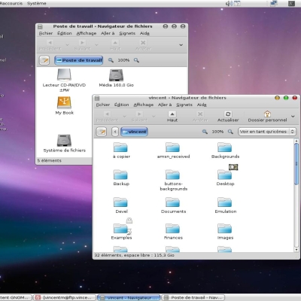301x301 pixels.
Task: Click the path scroll-left arrow in vincent window
Action: coord(115,132)
